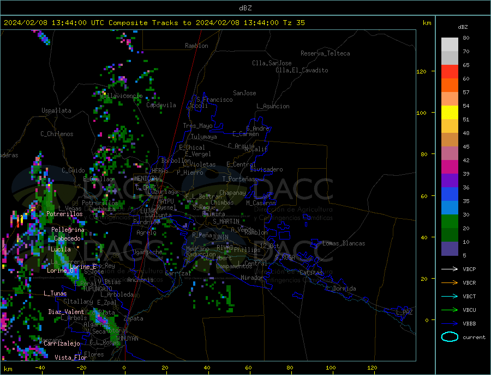
Task: Click the 'Tz 35' value in header
Action: tap(294, 23)
